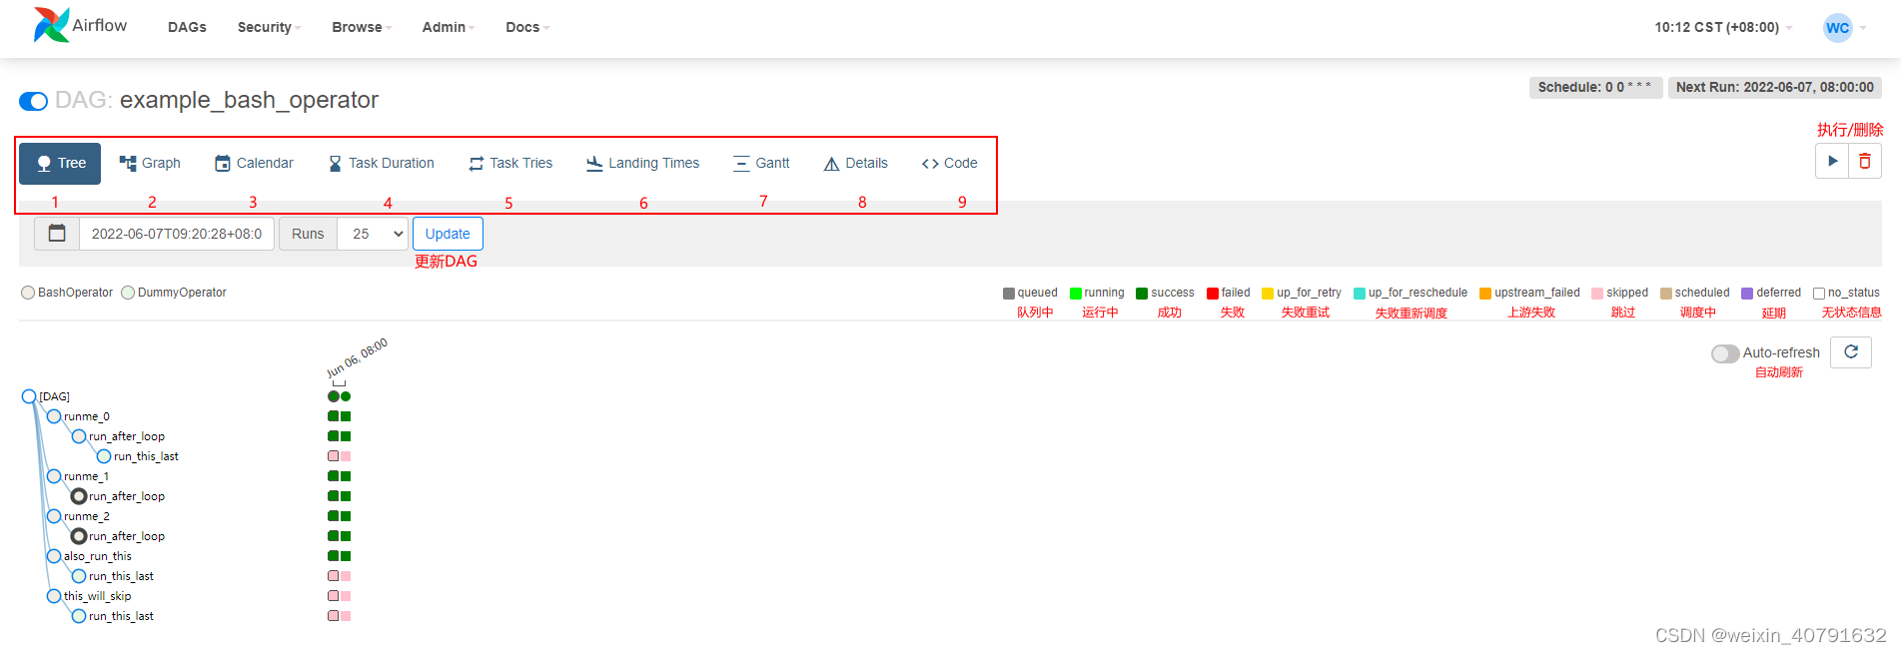Open the Security dropdown menu
The width and height of the screenshot is (1901, 654).
click(x=269, y=27)
